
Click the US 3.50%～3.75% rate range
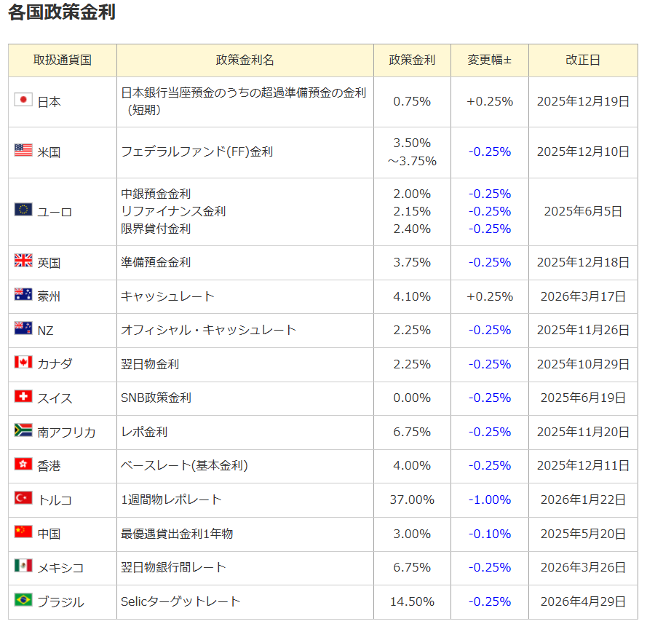pos(412,152)
